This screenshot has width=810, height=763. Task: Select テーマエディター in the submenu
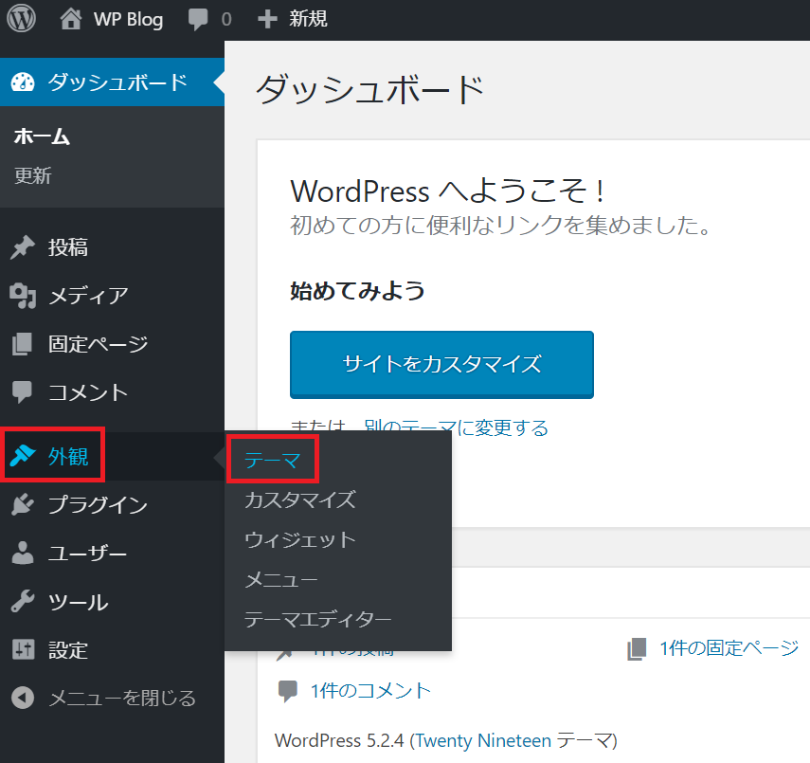click(x=317, y=620)
